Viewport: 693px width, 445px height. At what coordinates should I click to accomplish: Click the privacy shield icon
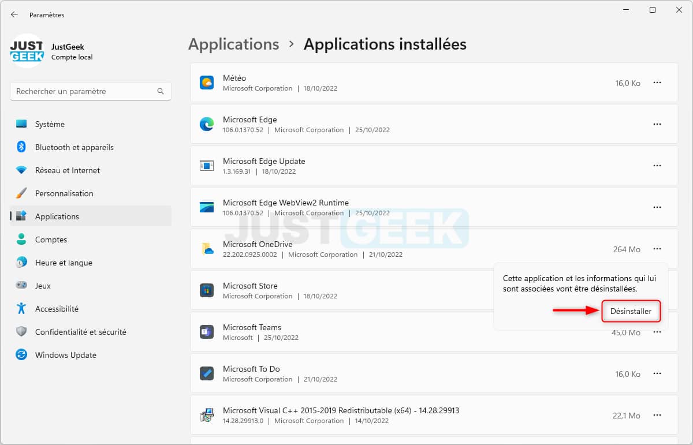coord(21,332)
